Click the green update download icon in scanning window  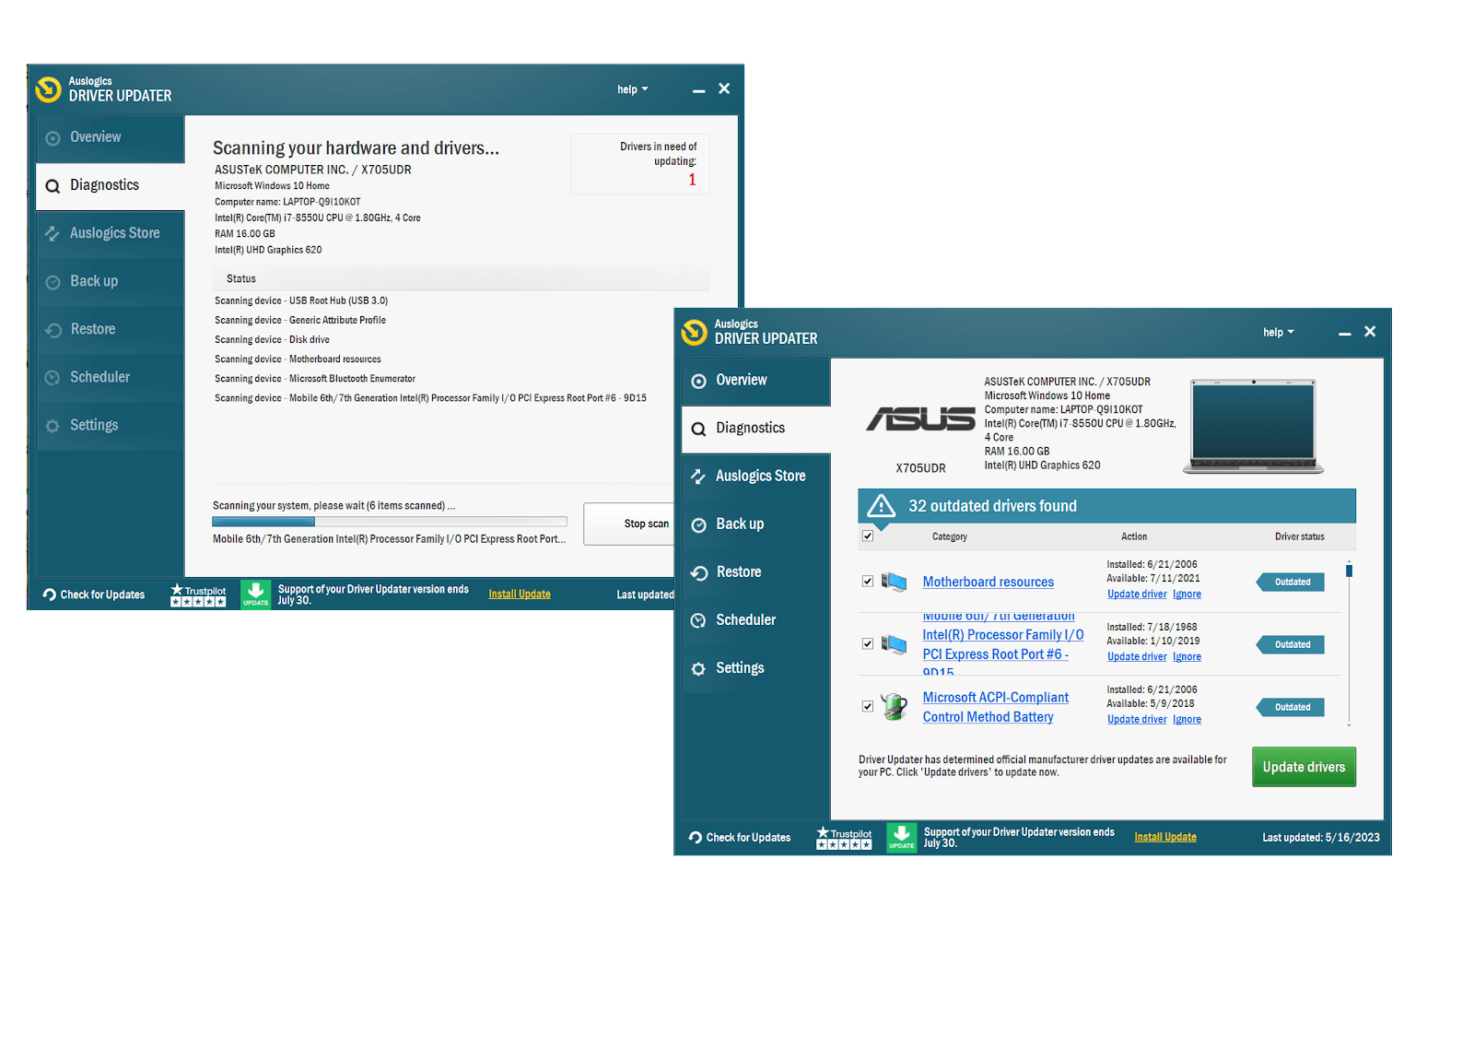255,595
